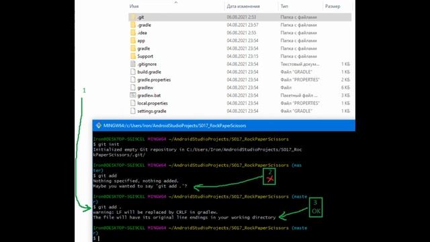Click the date 04.08.2021 23:57 of .gradle
The image size is (430, 242).
pos(243,25)
